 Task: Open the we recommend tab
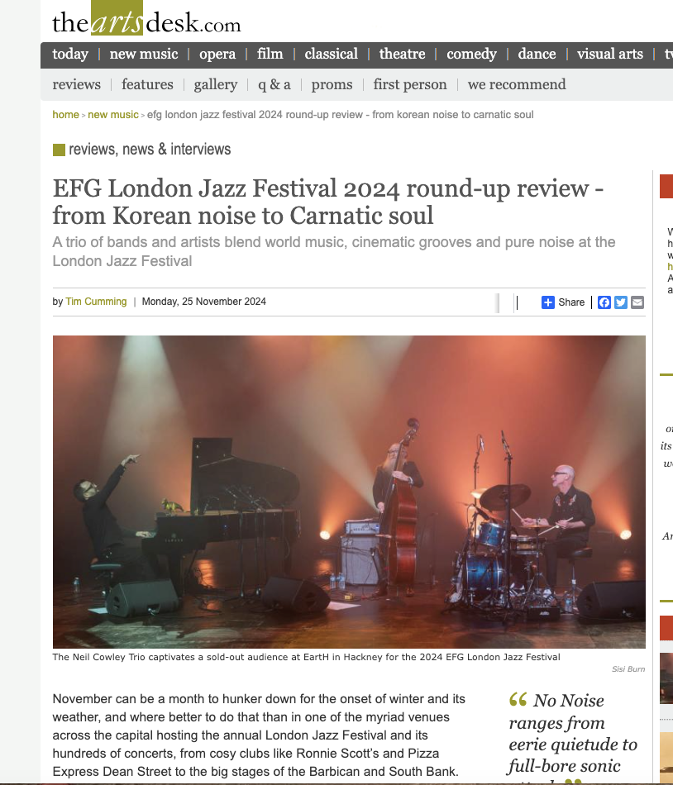tap(517, 84)
